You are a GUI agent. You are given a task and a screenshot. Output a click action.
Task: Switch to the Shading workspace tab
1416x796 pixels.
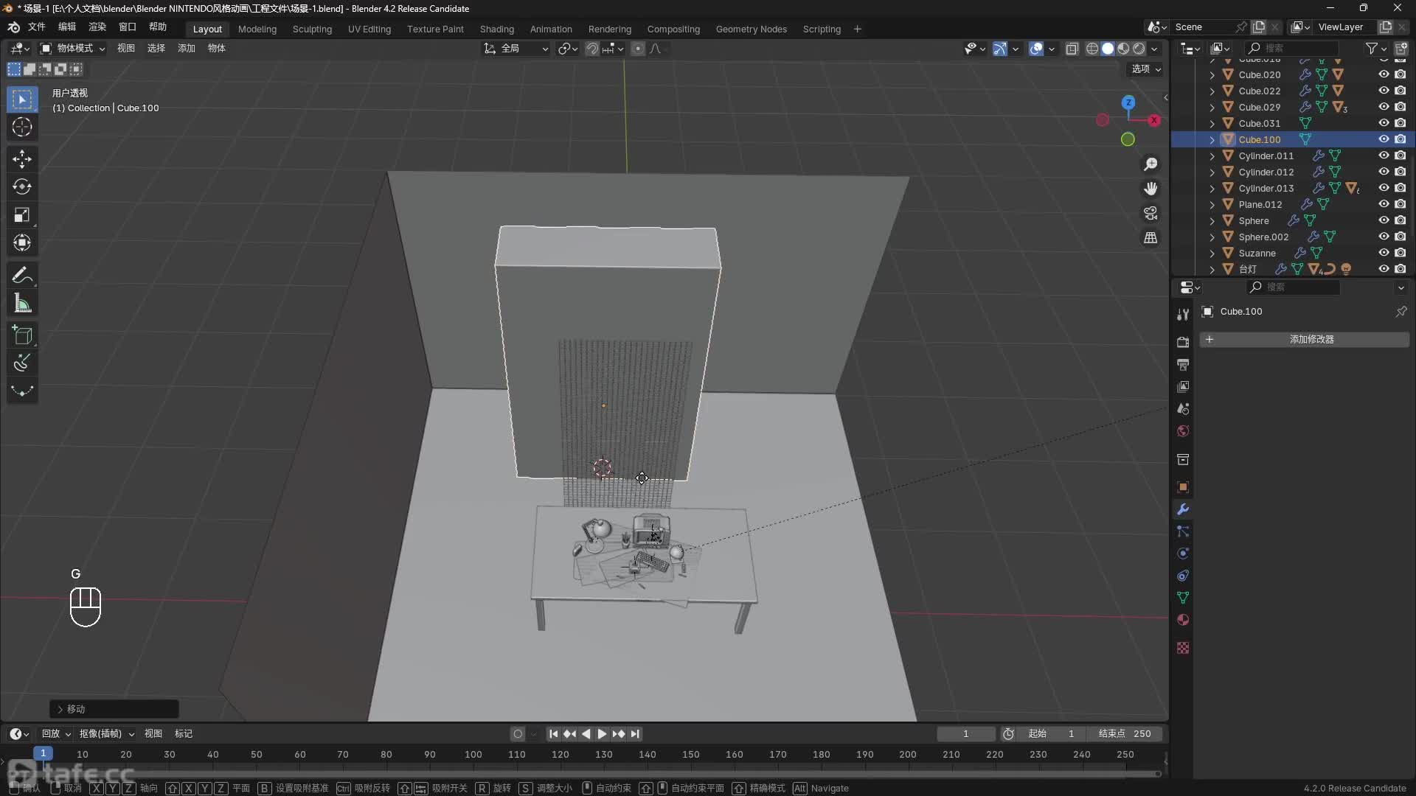(497, 29)
